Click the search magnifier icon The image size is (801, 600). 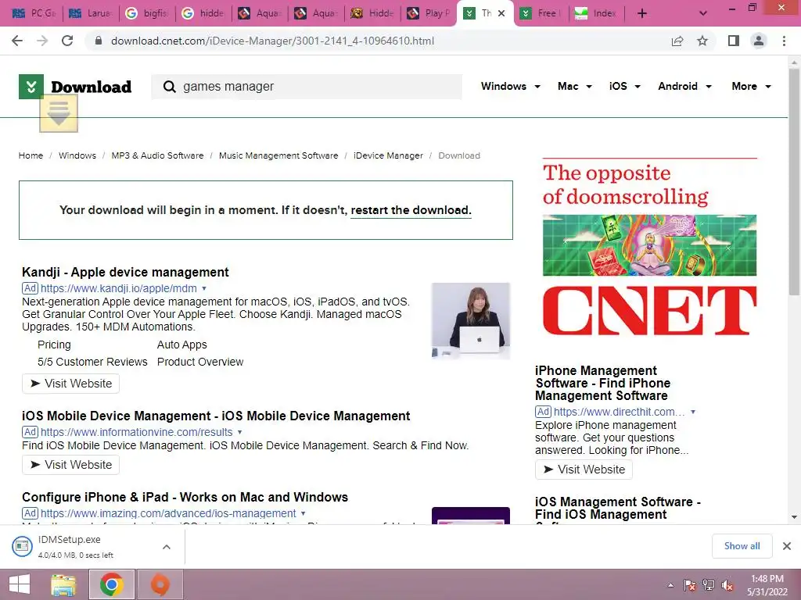tap(169, 87)
